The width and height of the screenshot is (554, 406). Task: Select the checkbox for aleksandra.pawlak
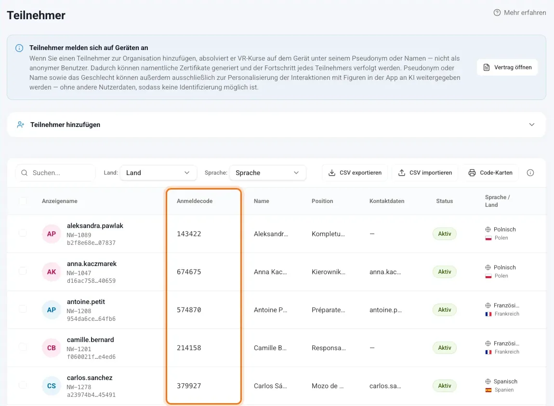click(23, 233)
